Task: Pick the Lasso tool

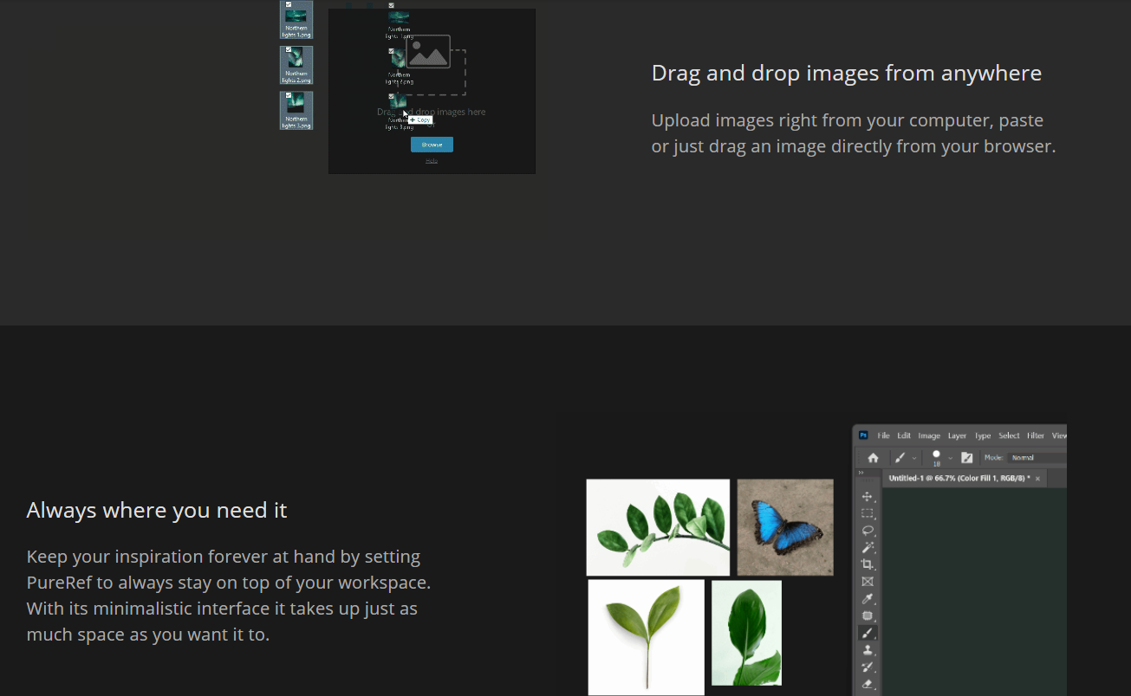Action: (867, 531)
